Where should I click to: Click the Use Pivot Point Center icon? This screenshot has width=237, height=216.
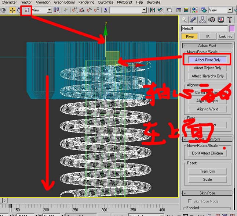56,10
